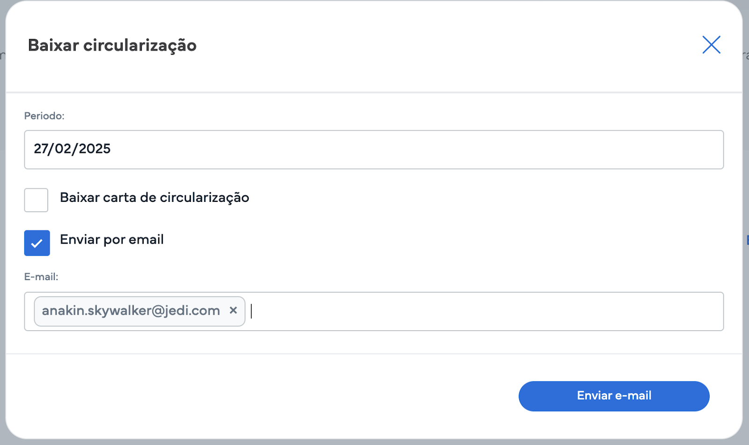Click the E-mail: field label

tap(41, 277)
